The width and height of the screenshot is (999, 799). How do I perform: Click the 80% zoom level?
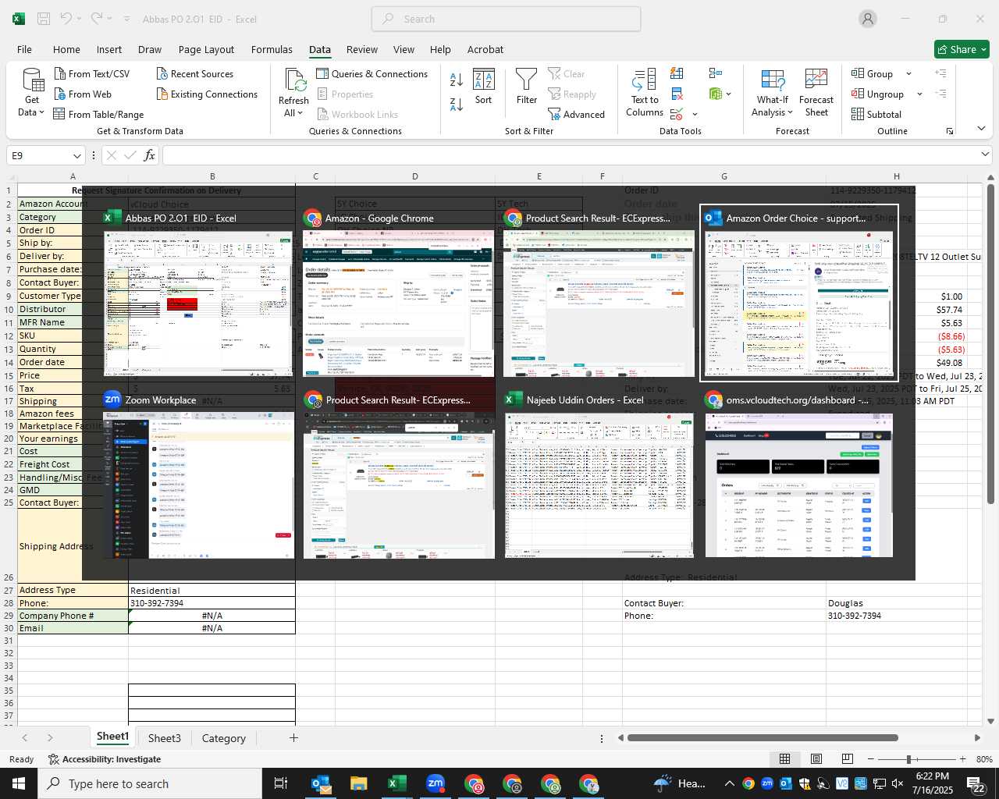click(x=984, y=759)
